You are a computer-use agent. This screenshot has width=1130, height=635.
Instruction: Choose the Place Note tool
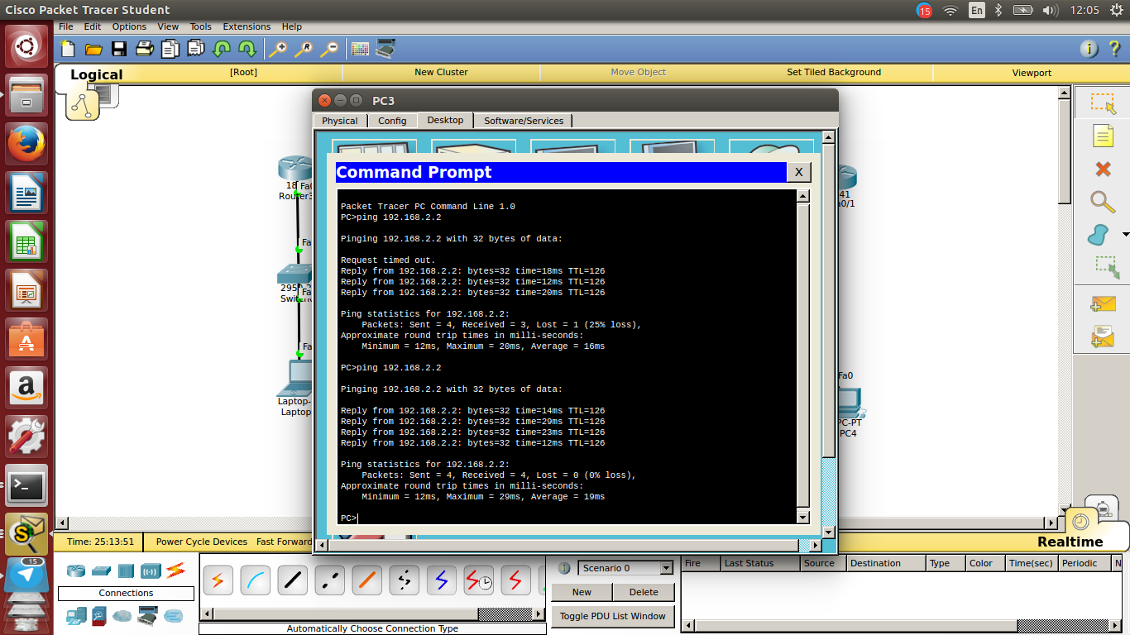click(x=1103, y=136)
